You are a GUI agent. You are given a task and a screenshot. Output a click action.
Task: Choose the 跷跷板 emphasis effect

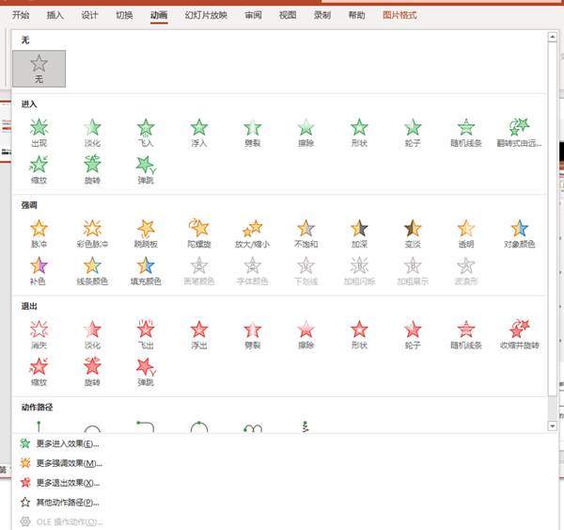[146, 233]
